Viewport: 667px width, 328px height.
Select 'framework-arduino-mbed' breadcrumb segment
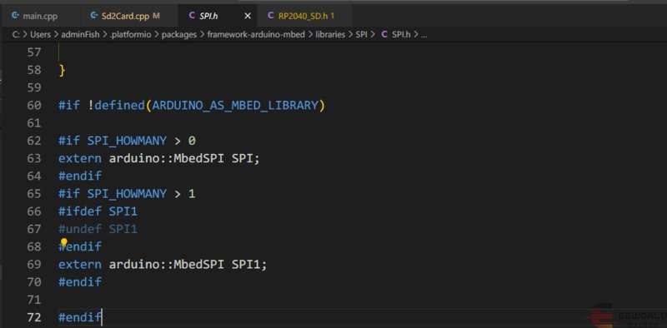click(256, 34)
